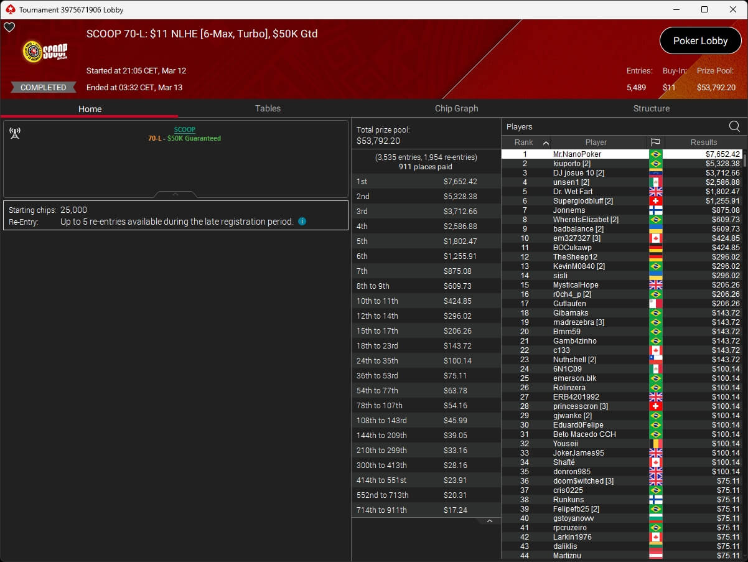Open the Structure tab

(651, 108)
